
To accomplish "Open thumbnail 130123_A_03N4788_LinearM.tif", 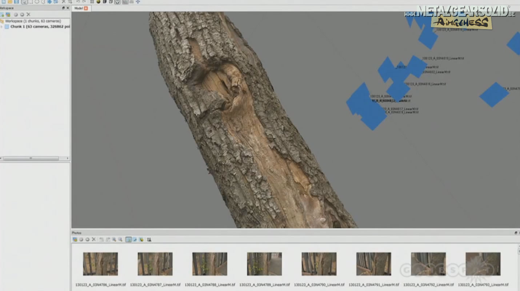I will click(x=210, y=264).
